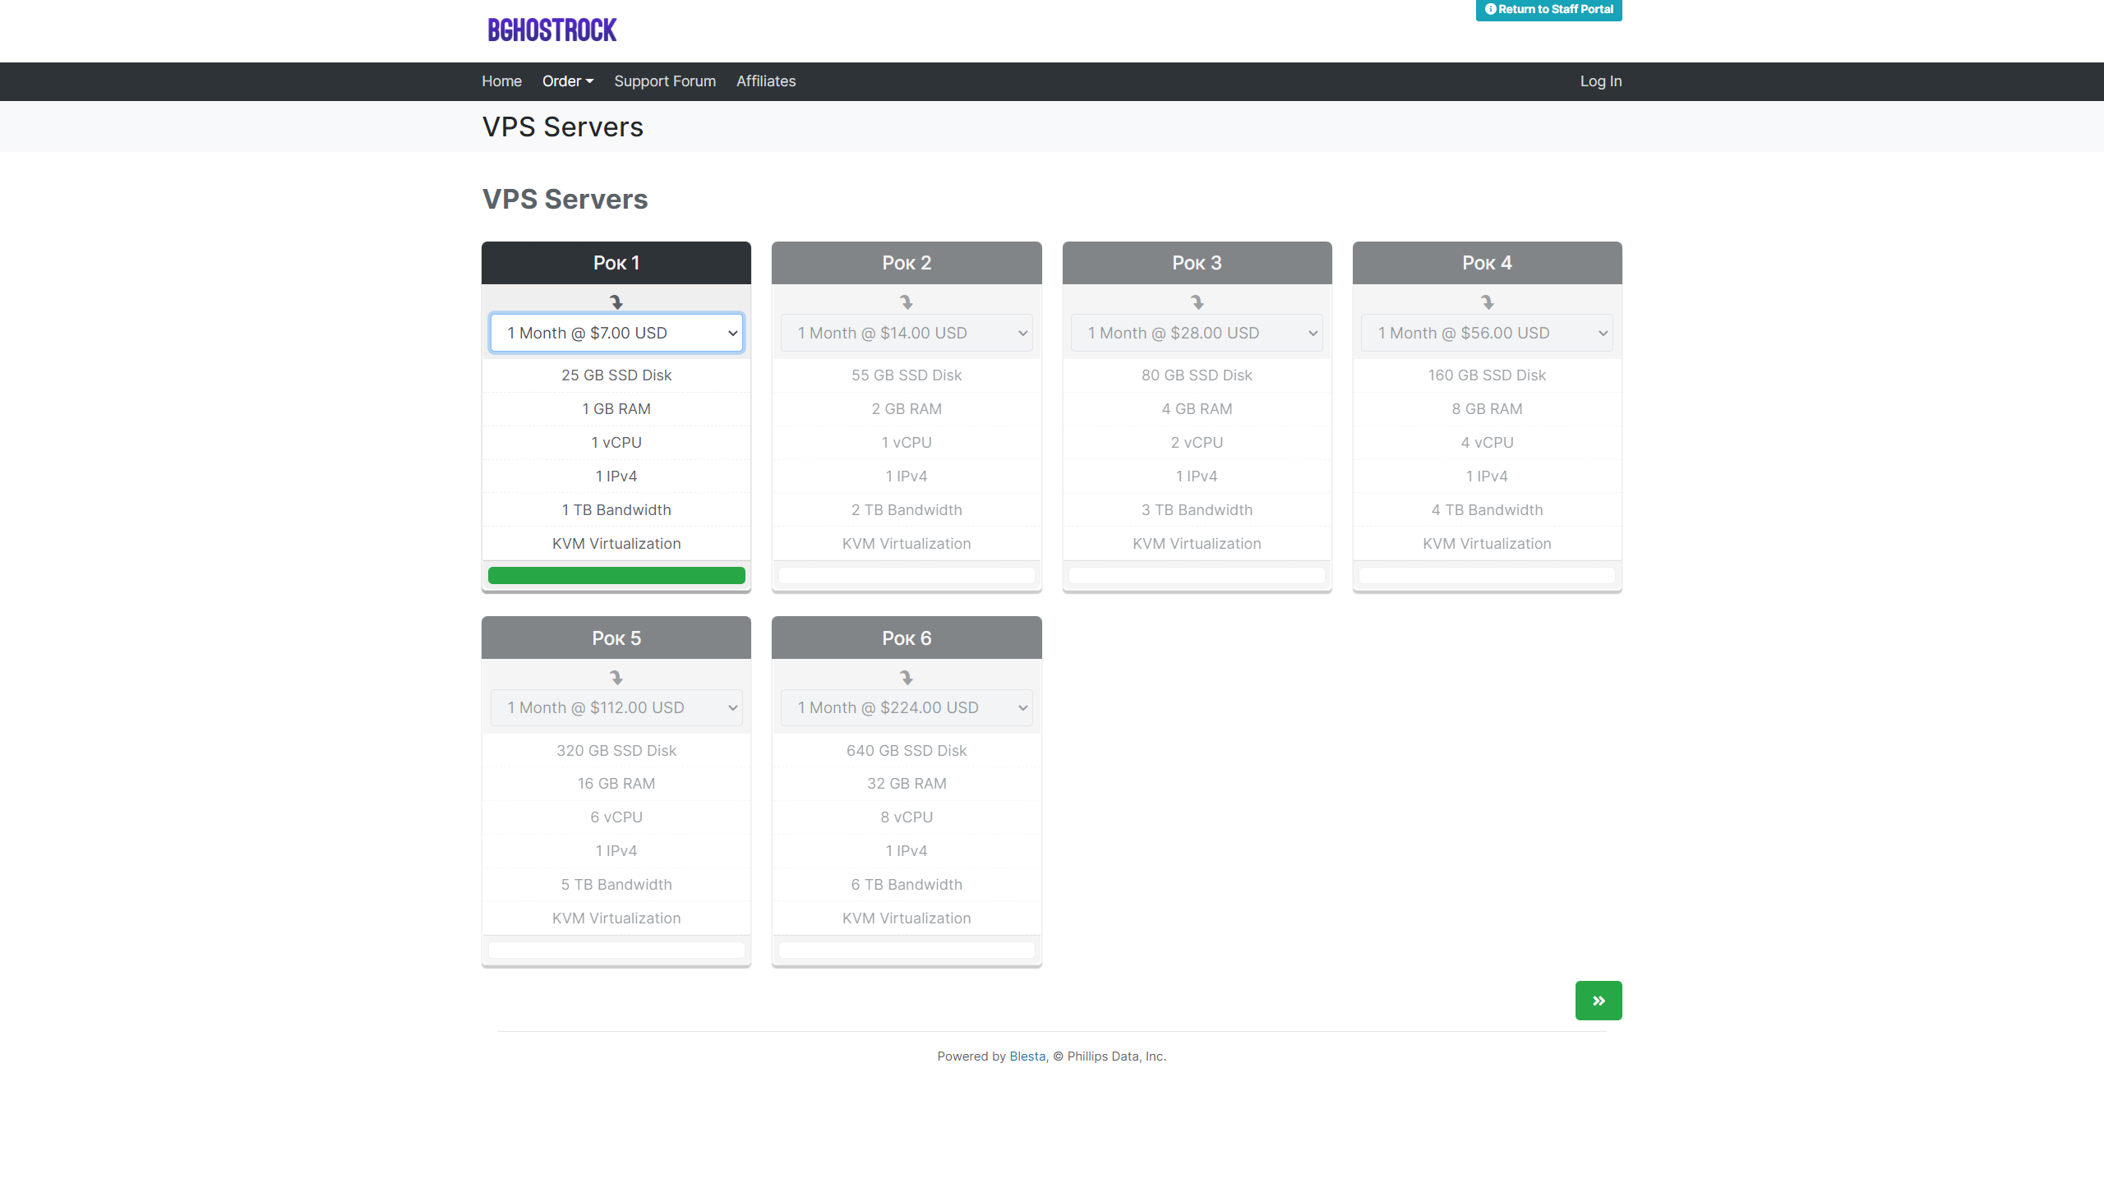Click "55 GB SSD Disk" text
Viewport: 2104px width, 1183px height.
pyautogui.click(x=907, y=375)
